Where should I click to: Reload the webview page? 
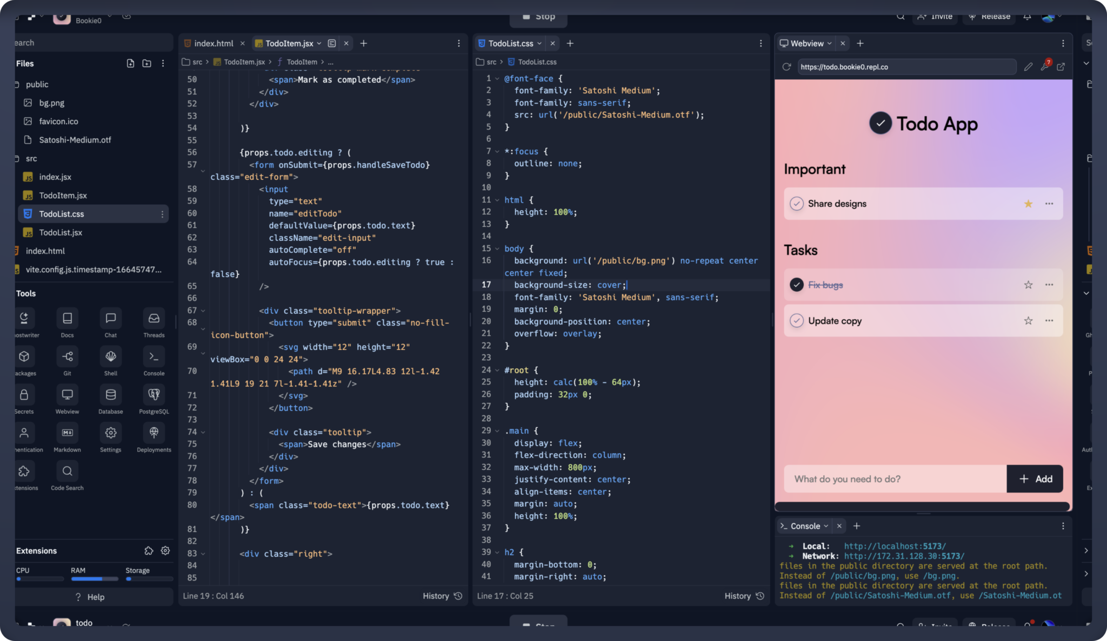(x=786, y=67)
